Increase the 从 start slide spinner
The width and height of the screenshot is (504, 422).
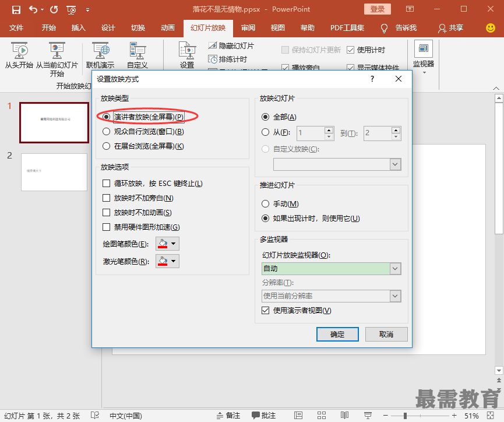(329, 130)
